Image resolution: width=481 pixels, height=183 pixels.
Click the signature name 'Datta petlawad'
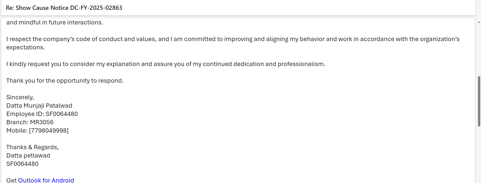(28, 156)
